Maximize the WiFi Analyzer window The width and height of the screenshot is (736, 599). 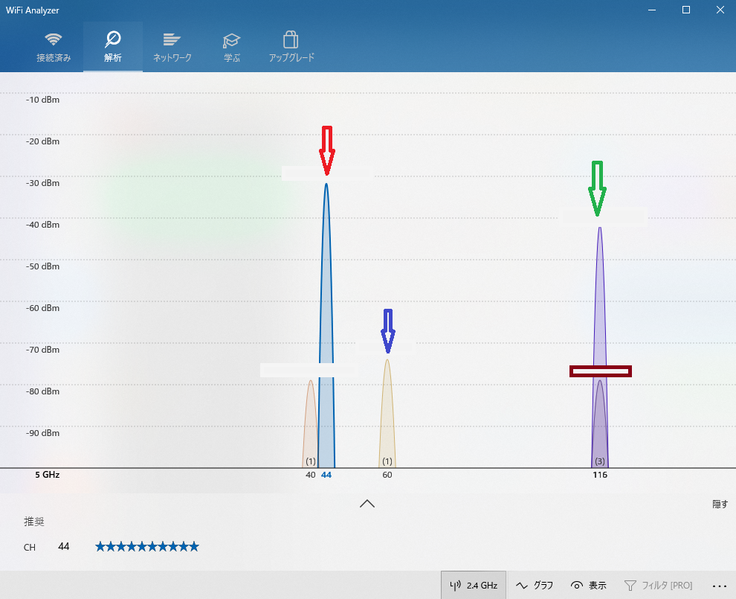(685, 10)
